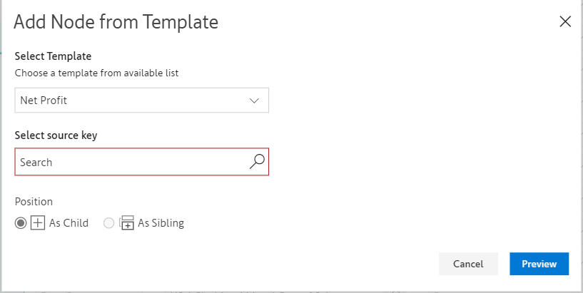Screen dimensions: 583x293
Task: Click the 'Net Profit' selected value text
Action: 44,101
